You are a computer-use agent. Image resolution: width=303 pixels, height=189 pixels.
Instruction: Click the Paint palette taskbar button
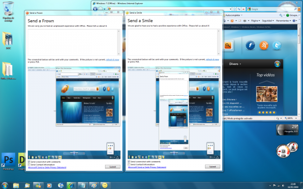click(x=94, y=185)
